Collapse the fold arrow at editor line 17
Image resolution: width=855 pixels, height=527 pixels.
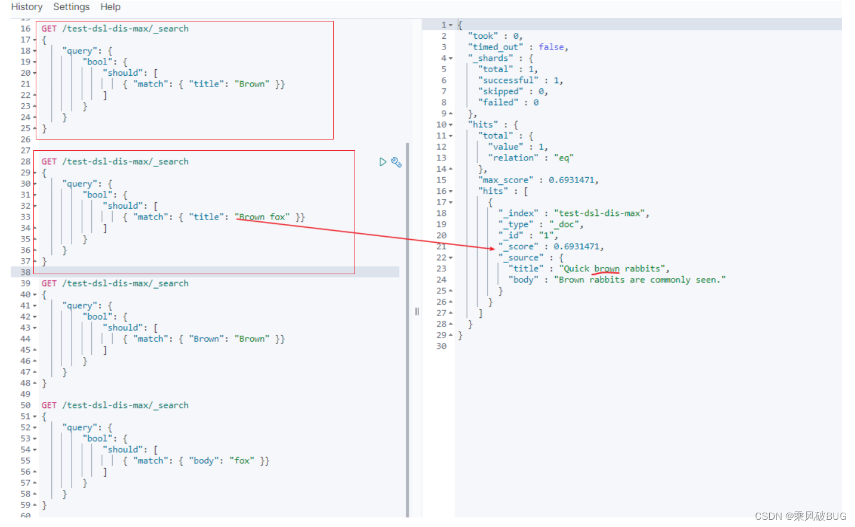pyautogui.click(x=35, y=40)
